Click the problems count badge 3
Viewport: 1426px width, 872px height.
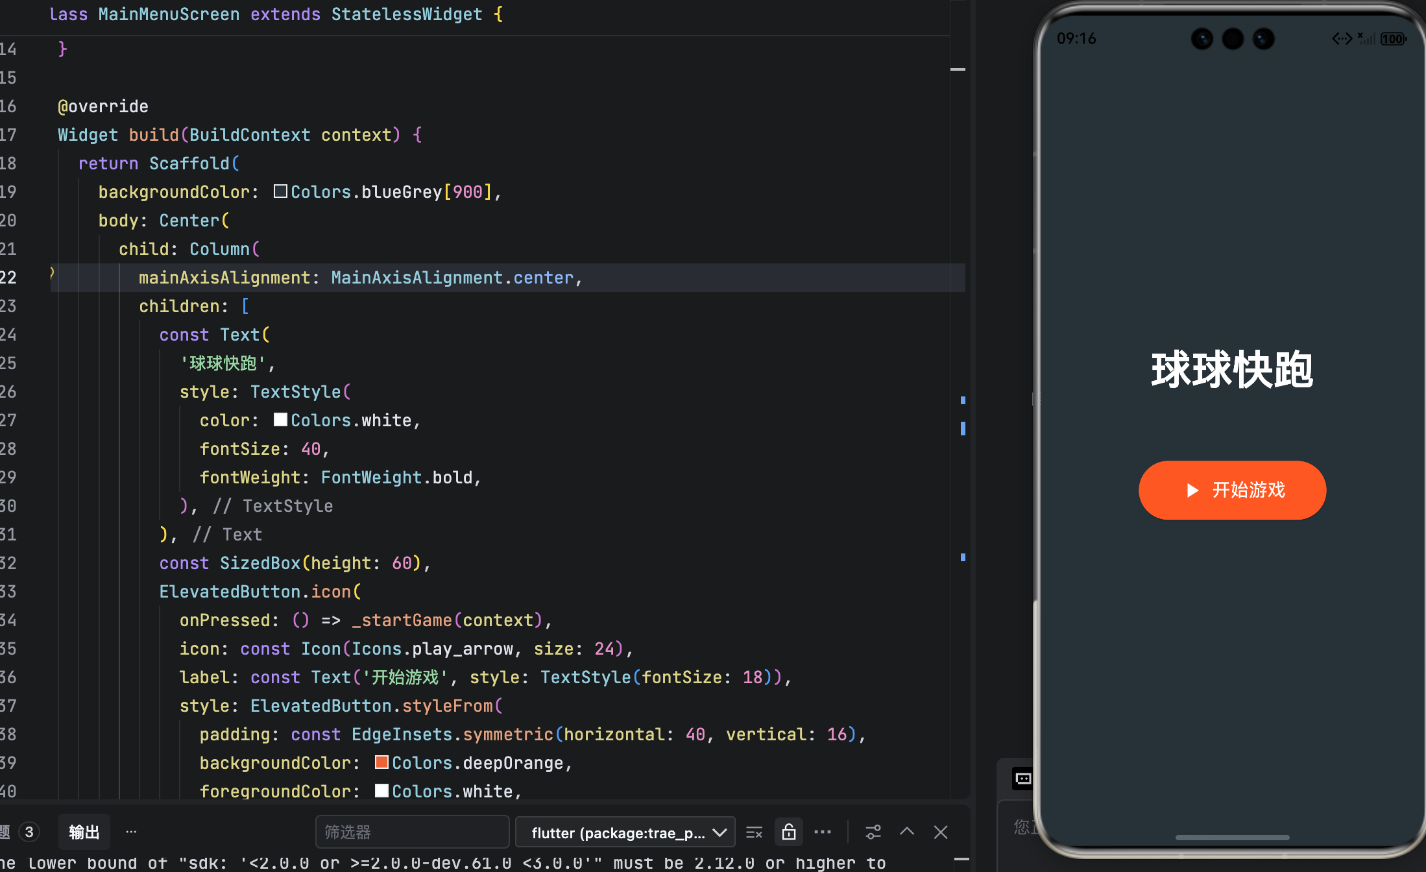[29, 832]
